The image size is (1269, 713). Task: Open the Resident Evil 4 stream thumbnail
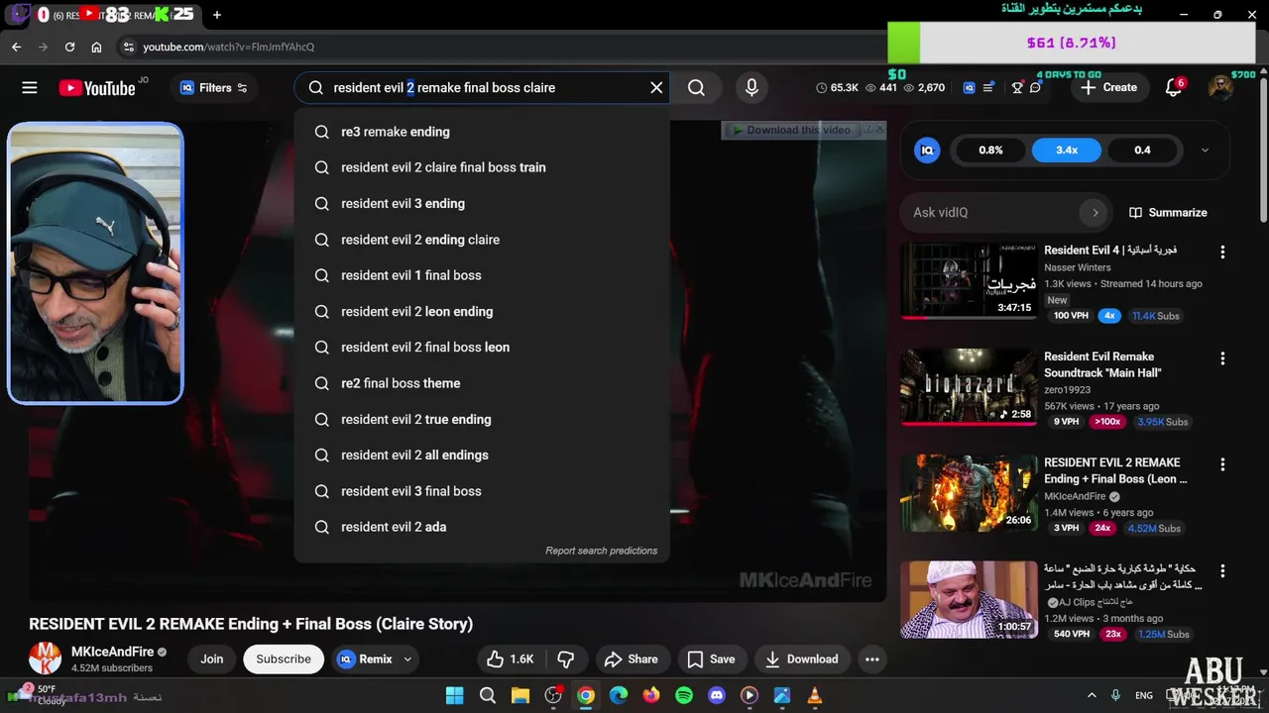(x=969, y=280)
